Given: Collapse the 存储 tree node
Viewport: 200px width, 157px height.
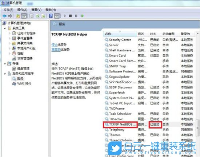Looking at the screenshot, I should coord(5,63).
